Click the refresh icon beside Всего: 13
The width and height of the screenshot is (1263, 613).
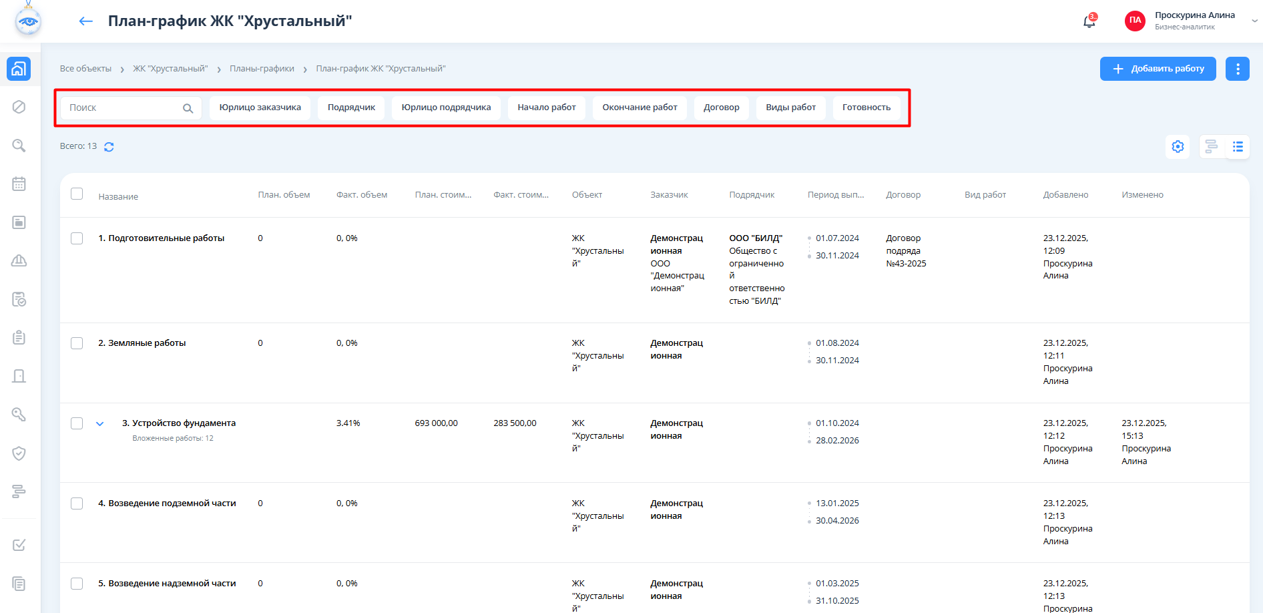[109, 147]
